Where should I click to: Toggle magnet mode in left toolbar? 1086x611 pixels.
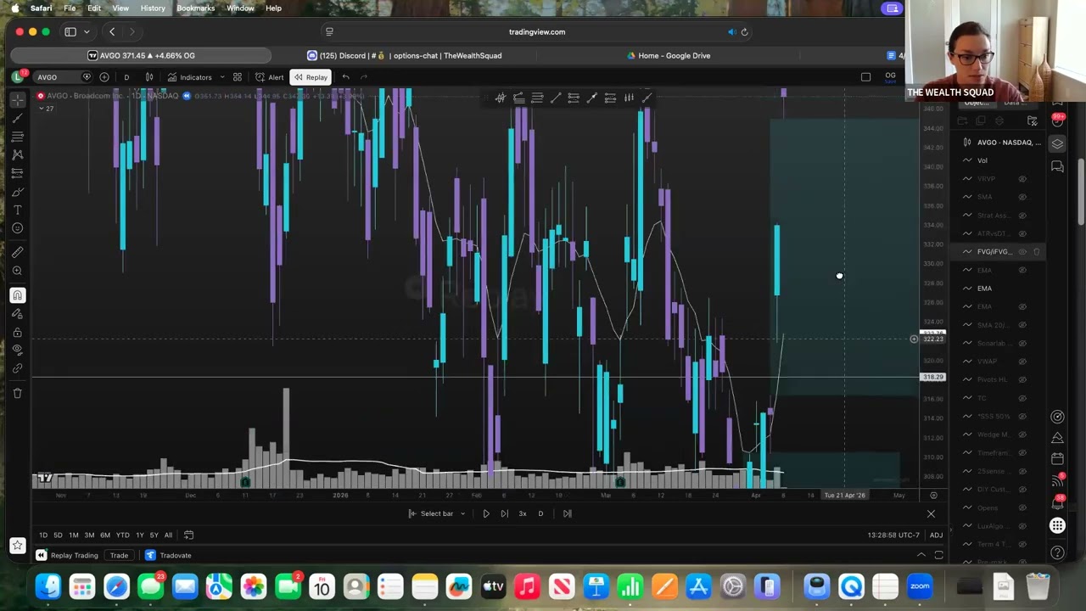17,295
